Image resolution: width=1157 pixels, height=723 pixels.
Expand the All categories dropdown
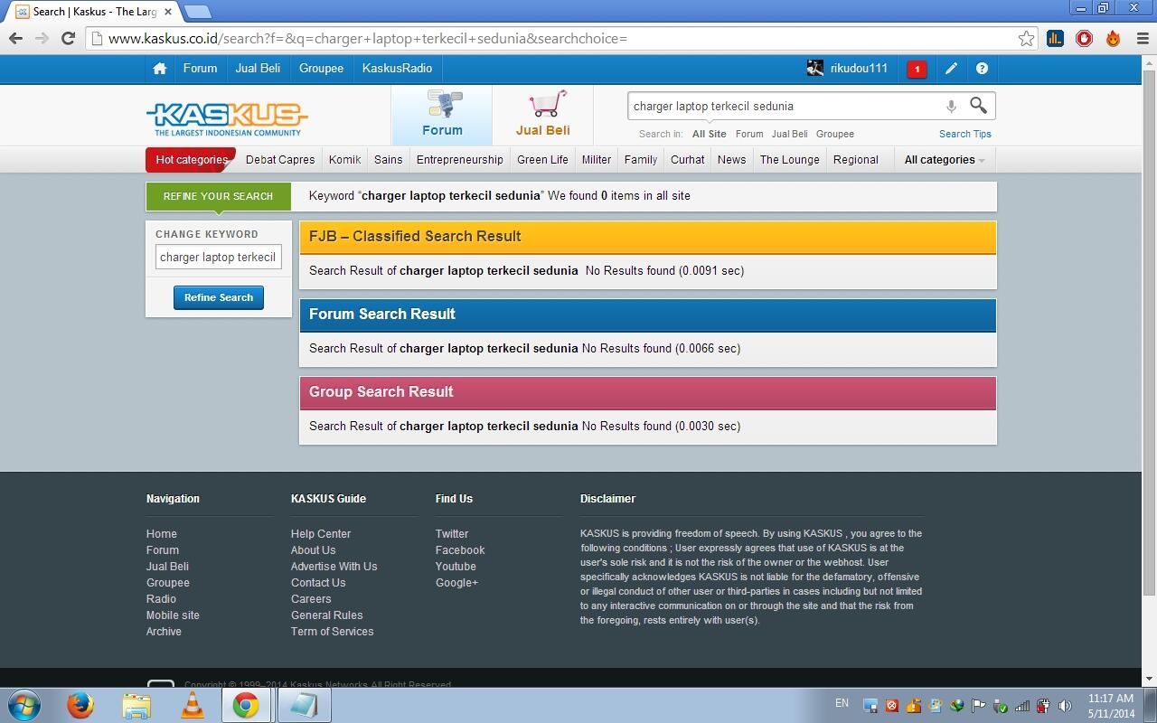click(x=945, y=160)
